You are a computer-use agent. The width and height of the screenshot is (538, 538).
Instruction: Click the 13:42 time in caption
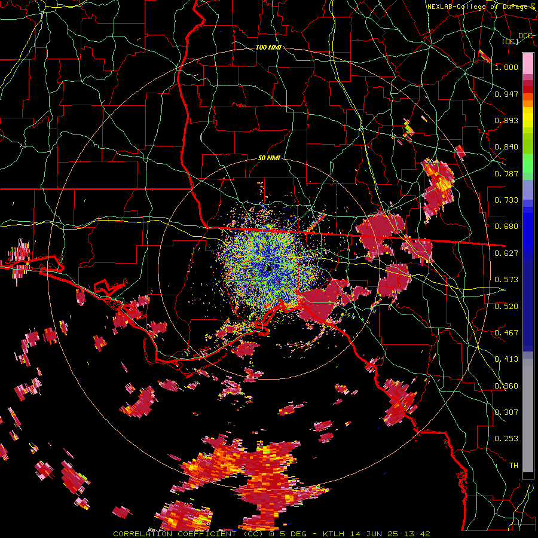point(416,534)
